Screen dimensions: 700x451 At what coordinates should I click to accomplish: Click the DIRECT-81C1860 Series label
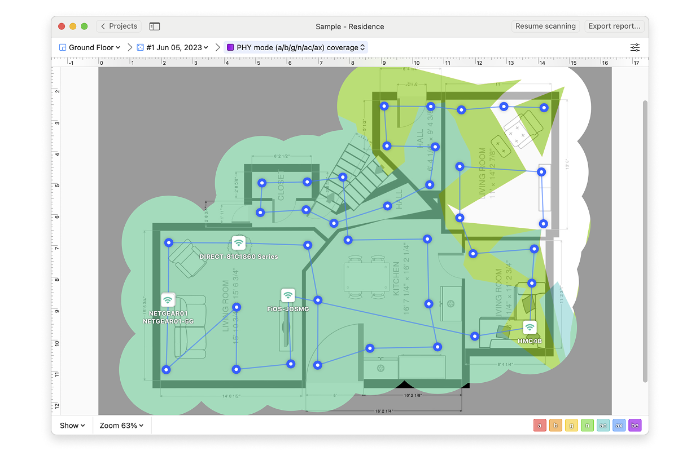click(x=239, y=257)
